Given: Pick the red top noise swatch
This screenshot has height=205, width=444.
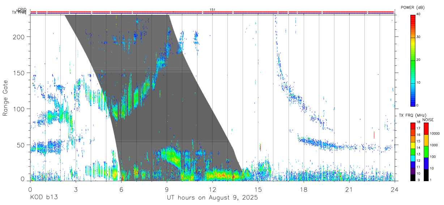Looking at the screenshot, I should click(426, 129).
